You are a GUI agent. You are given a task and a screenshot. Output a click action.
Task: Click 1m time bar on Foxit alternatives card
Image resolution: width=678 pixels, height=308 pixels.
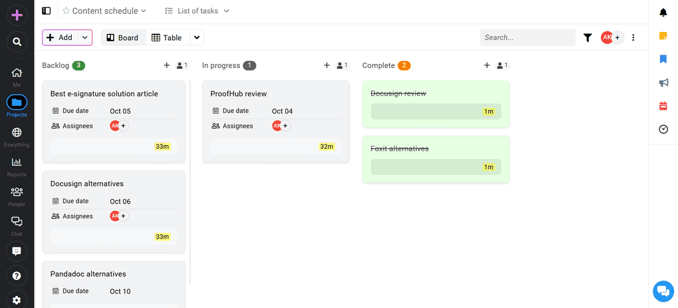pyautogui.click(x=436, y=167)
